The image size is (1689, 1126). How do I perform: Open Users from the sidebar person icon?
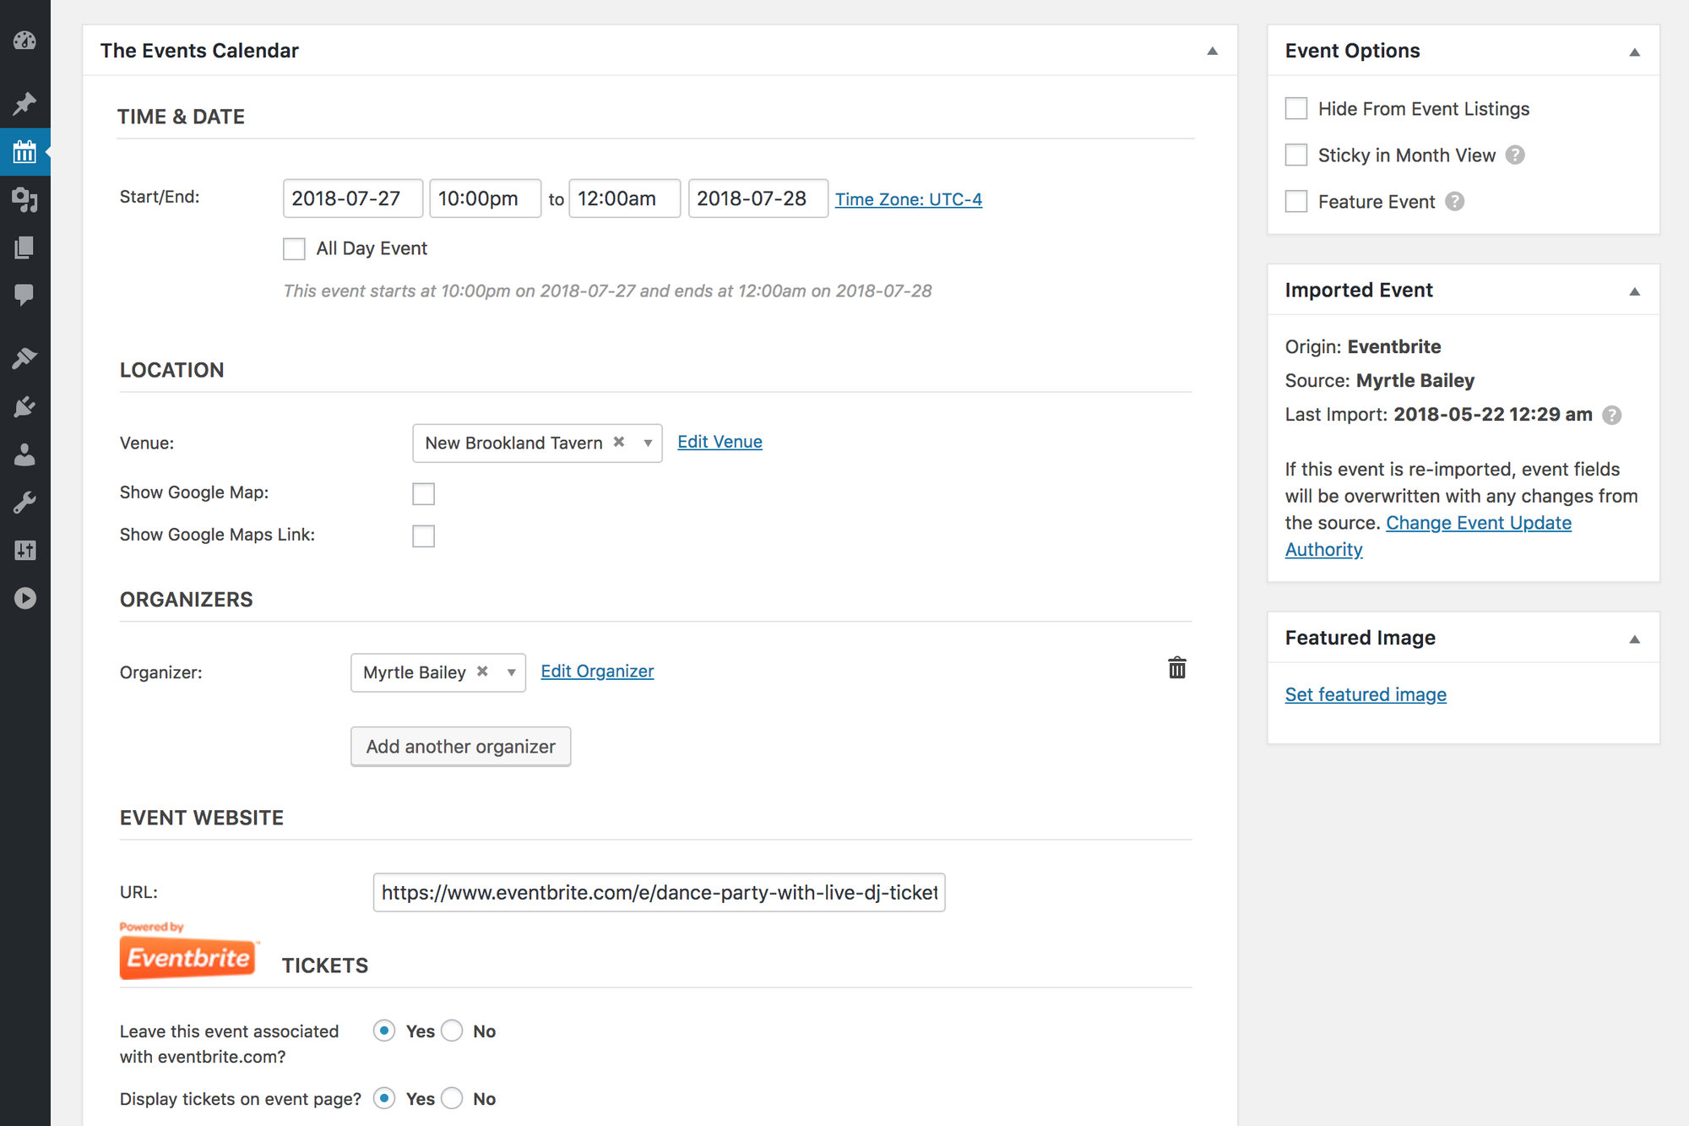[24, 455]
